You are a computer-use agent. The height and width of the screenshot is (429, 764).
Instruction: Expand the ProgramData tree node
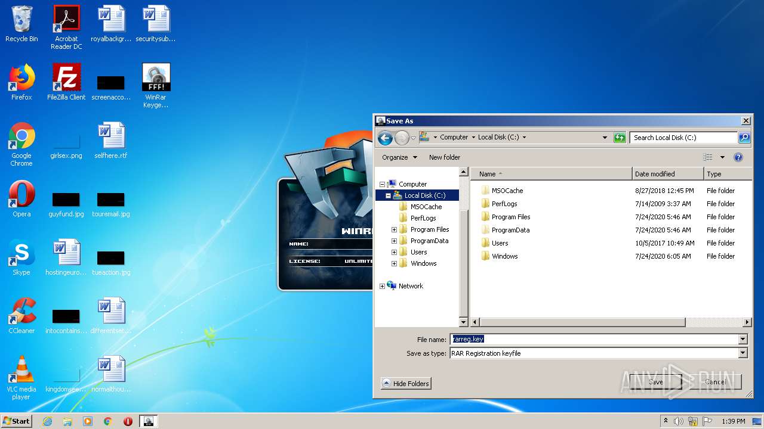(394, 241)
